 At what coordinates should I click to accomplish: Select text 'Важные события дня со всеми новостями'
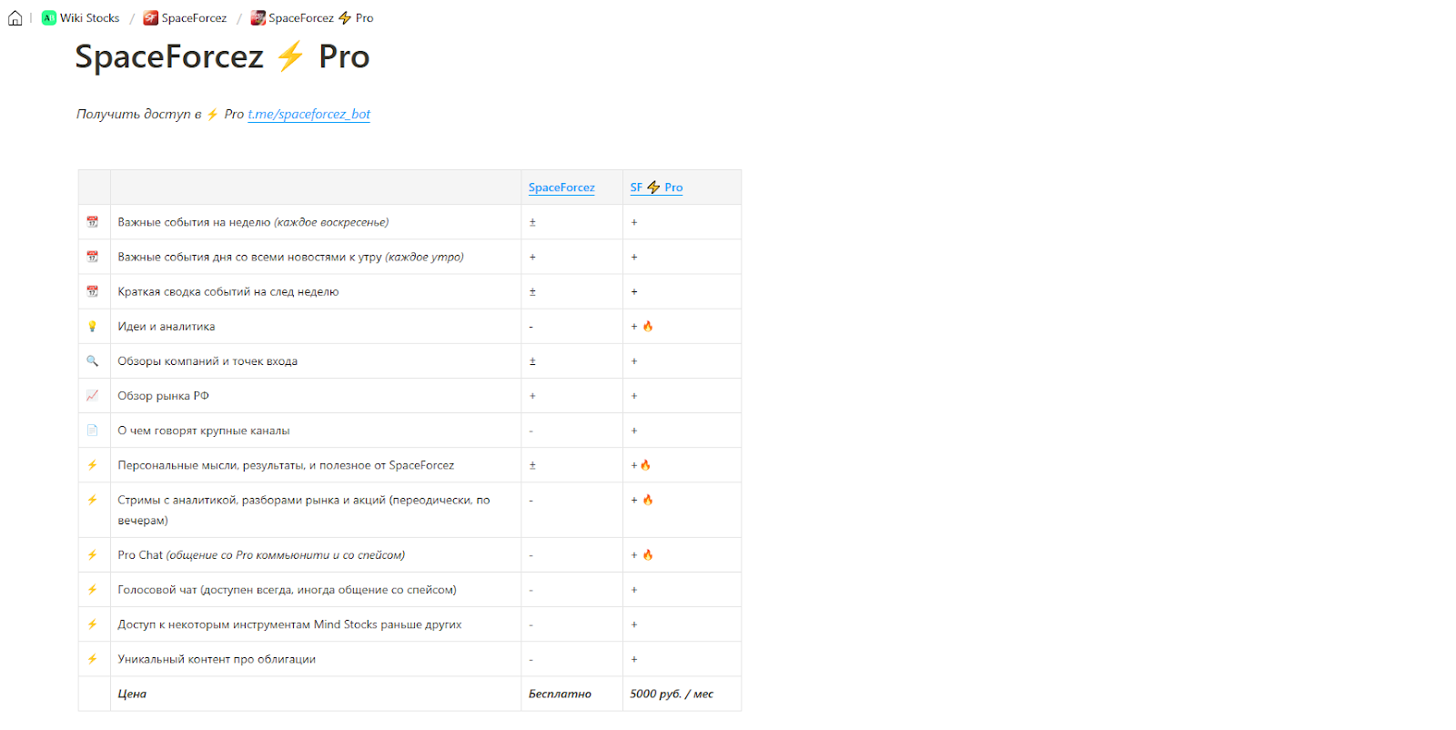(x=232, y=257)
